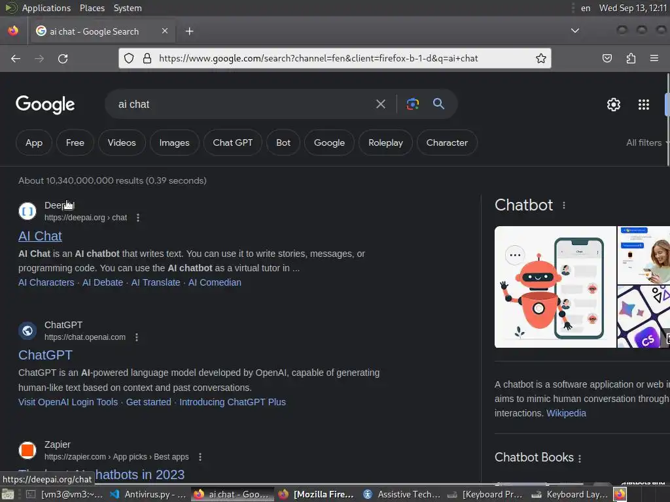The width and height of the screenshot is (670, 502).
Task: Switch to Antivirus.py editor window
Action: click(x=148, y=494)
